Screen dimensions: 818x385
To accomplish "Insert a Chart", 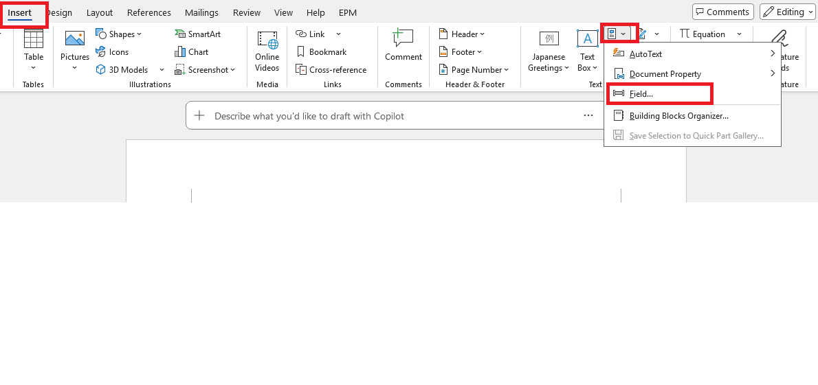I will click(192, 52).
